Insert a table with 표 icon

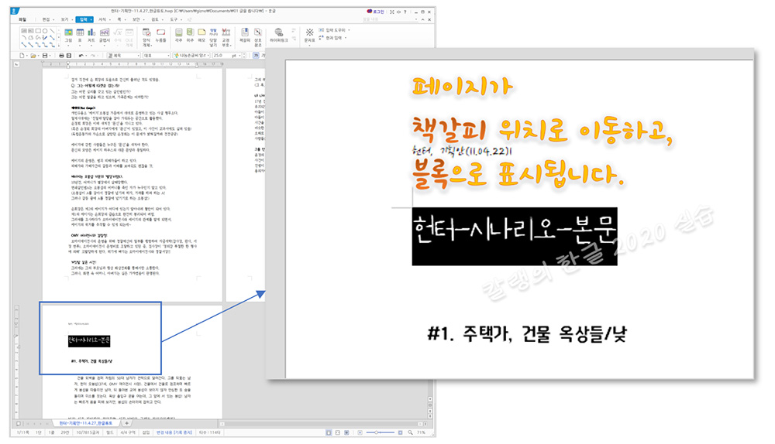pyautogui.click(x=80, y=36)
